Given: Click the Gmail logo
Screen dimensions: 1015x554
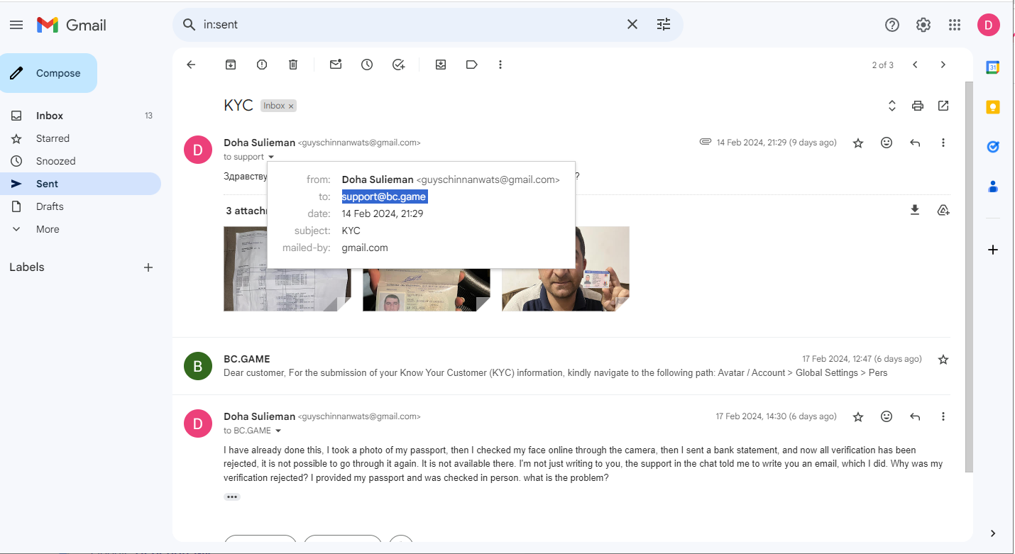Looking at the screenshot, I should [72, 25].
